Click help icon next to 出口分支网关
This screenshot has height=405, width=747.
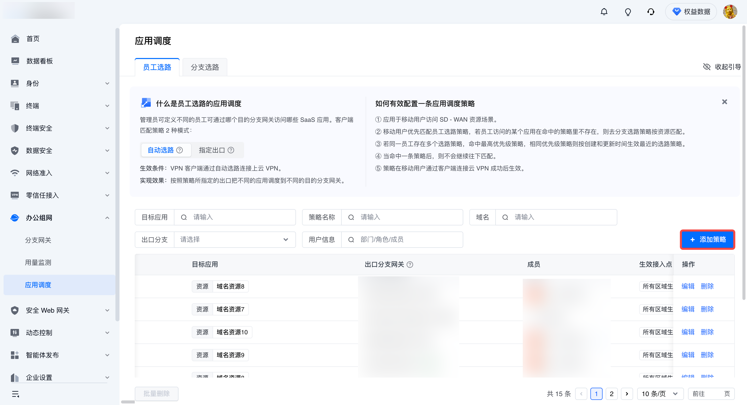pyautogui.click(x=410, y=265)
